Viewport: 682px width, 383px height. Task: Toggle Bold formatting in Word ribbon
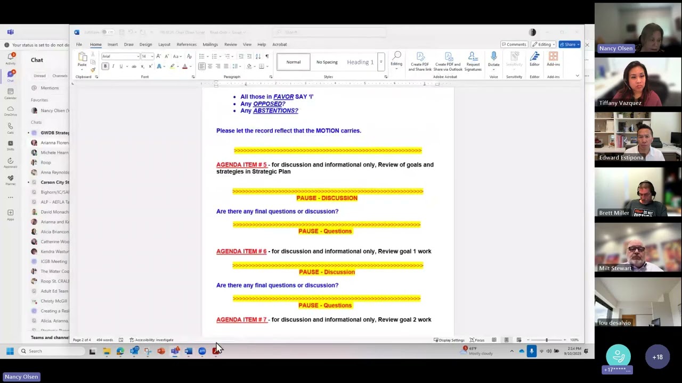tap(105, 66)
